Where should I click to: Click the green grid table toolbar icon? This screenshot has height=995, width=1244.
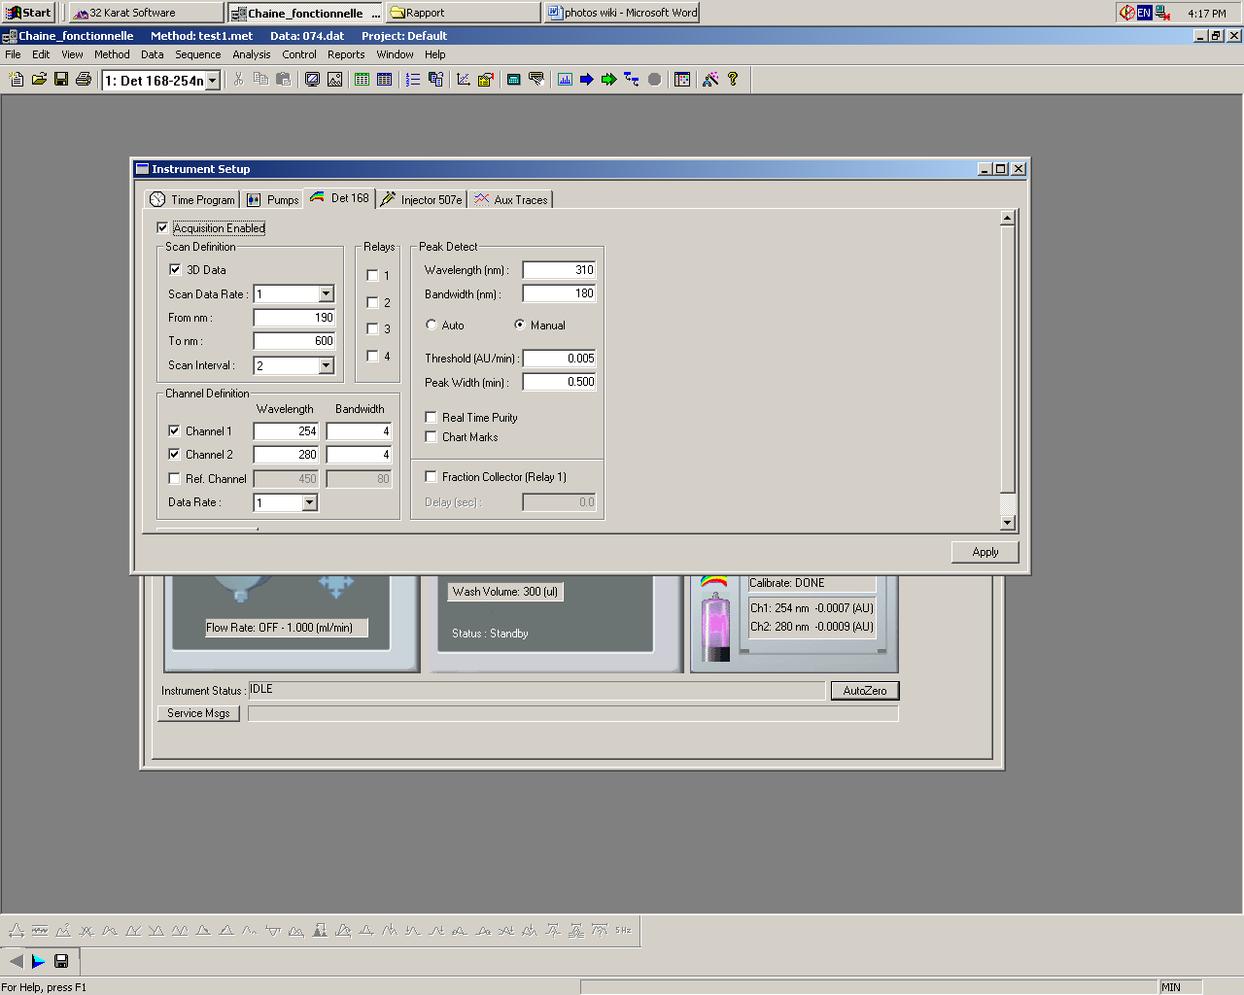pos(362,80)
